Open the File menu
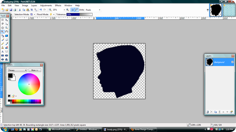The image size is (236, 132). click(3, 5)
